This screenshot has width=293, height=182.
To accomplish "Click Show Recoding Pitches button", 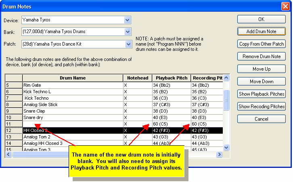I will click(x=261, y=107).
